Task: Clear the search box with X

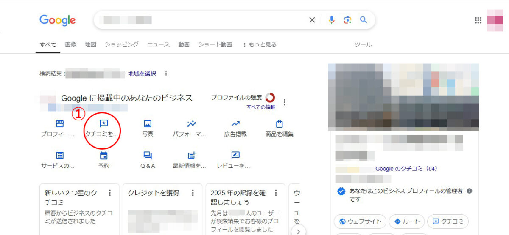Action: (x=312, y=20)
